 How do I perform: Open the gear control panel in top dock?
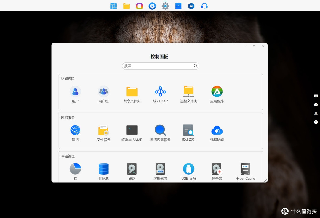(x=165, y=6)
